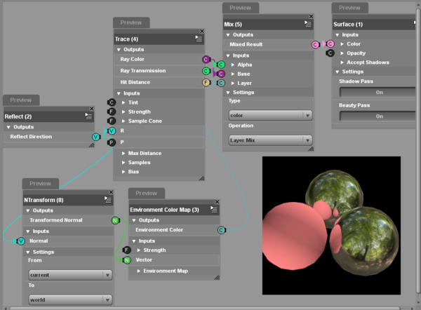This screenshot has height=310, width=421.
Task: Close the Environment Color Map (3) node
Action: point(218,201)
